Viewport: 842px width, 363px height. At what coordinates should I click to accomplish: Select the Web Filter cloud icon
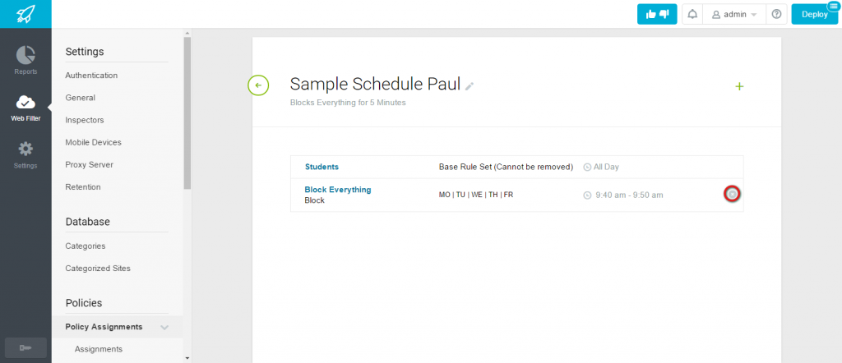[x=25, y=102]
